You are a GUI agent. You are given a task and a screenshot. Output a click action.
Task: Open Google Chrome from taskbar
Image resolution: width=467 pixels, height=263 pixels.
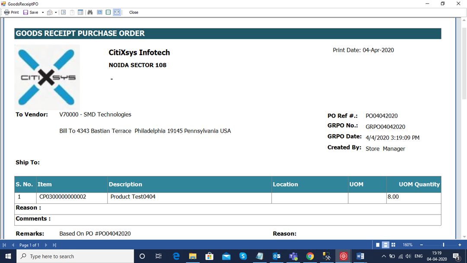tap(310, 256)
